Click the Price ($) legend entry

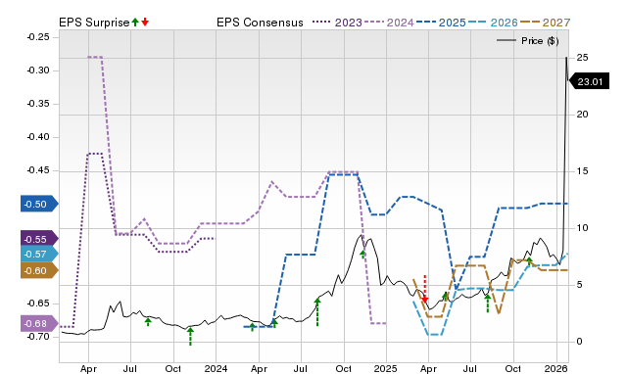(528, 41)
